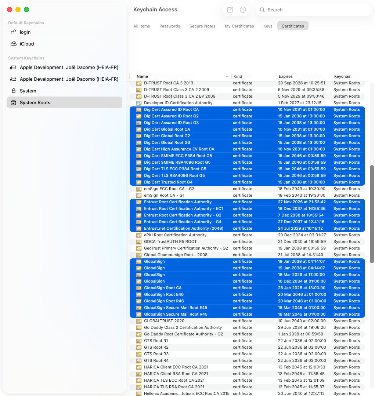Image resolution: width=375 pixels, height=396 pixels.
Task: Select Go Daddy Class 2 Certification Authority
Action: click(x=247, y=328)
